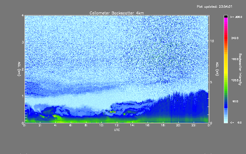The height and width of the screenshot is (154, 246).
Task: Select the "Ceilometer Backscatter 4km" plot title
Action: click(x=117, y=13)
